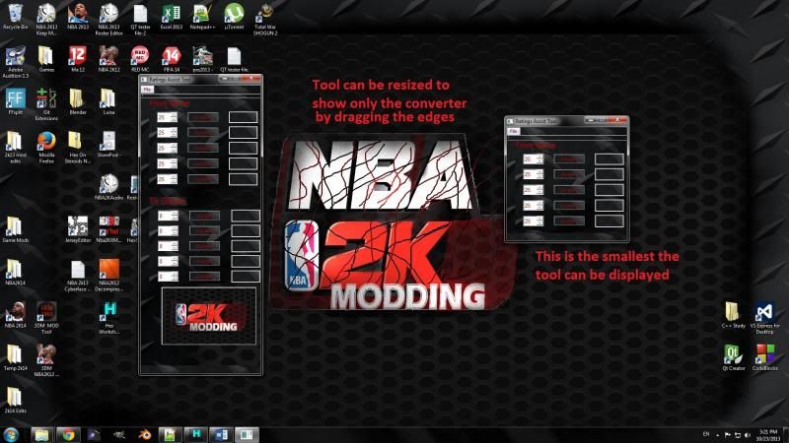Open the File menu in the smaller Ratings Assist Tool window

pyautogui.click(x=513, y=131)
